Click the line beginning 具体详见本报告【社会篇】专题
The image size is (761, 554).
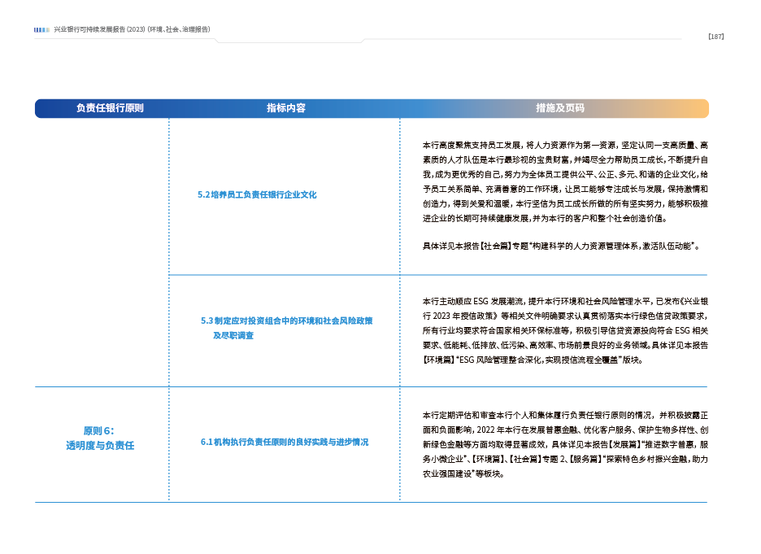point(560,245)
